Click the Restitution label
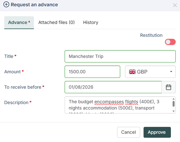The width and height of the screenshot is (180, 142). (151, 35)
